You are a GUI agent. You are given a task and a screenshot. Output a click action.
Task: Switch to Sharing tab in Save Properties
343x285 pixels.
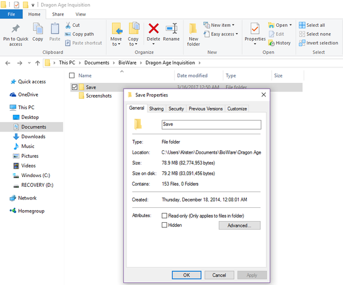(x=157, y=109)
